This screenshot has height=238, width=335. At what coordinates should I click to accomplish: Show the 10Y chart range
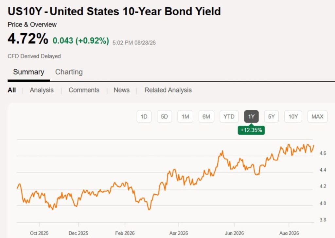coord(293,117)
